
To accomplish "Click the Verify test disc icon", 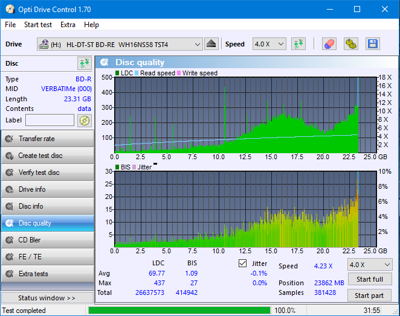I will coord(10,172).
